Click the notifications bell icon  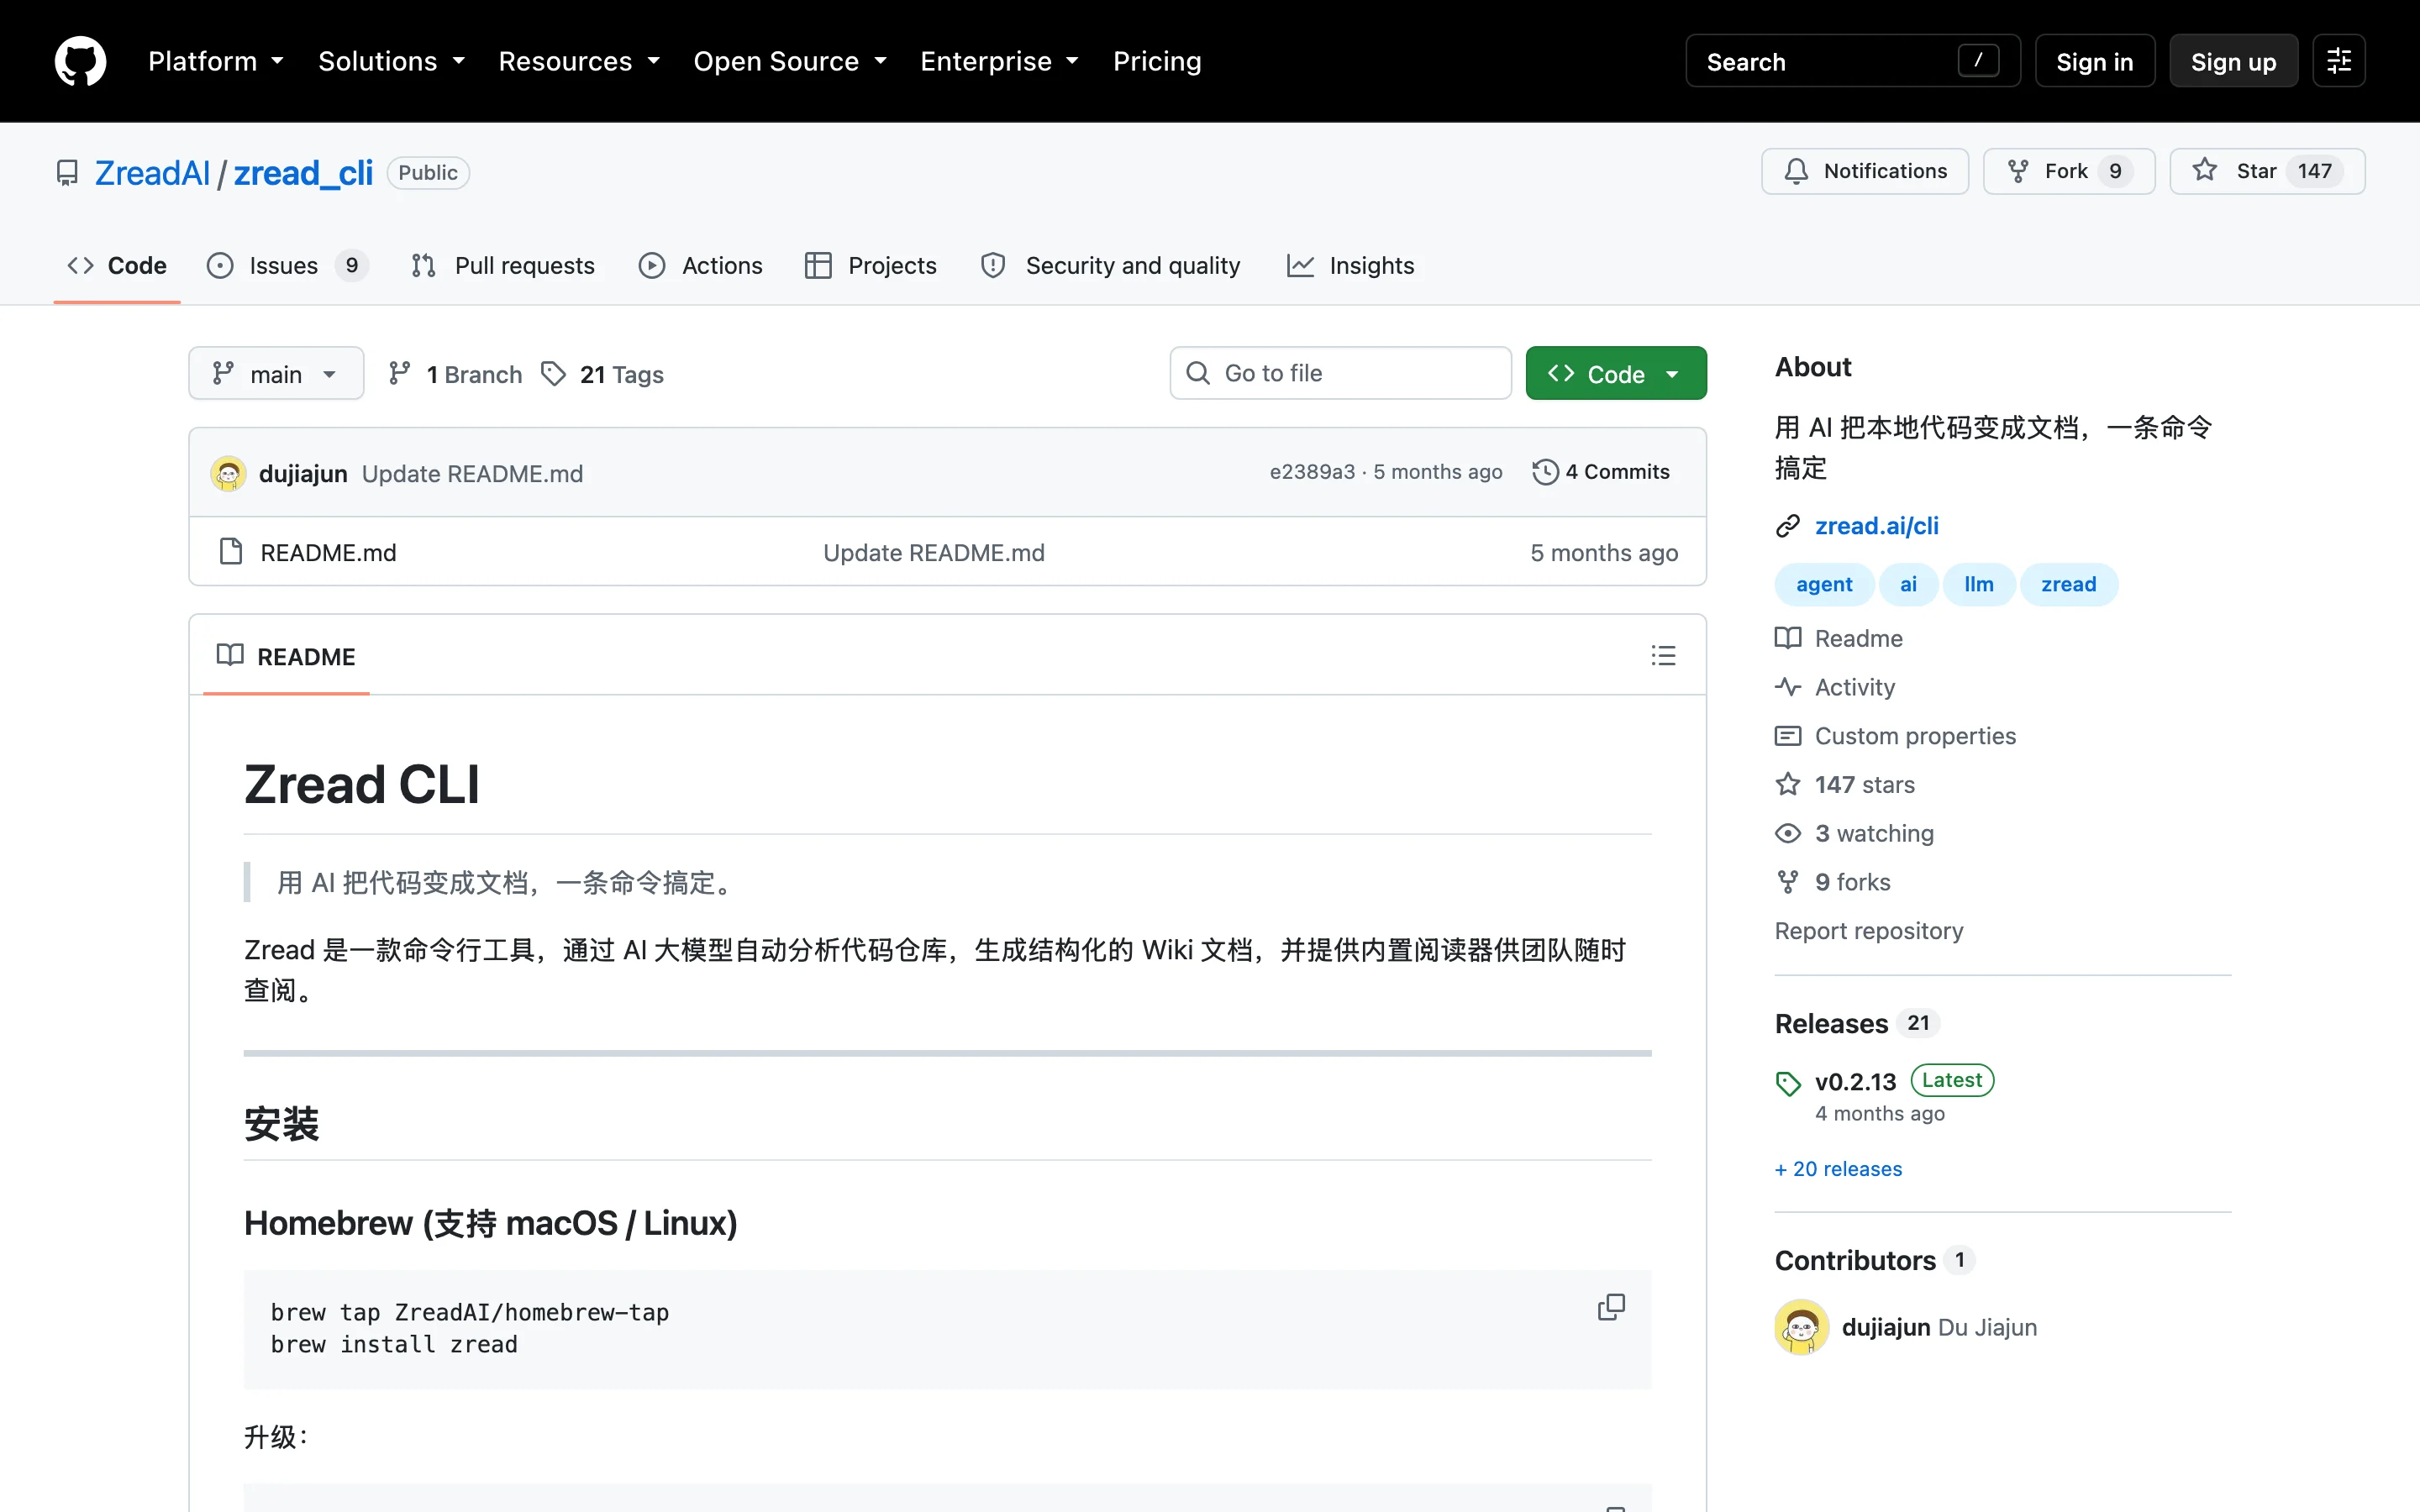pyautogui.click(x=1796, y=171)
